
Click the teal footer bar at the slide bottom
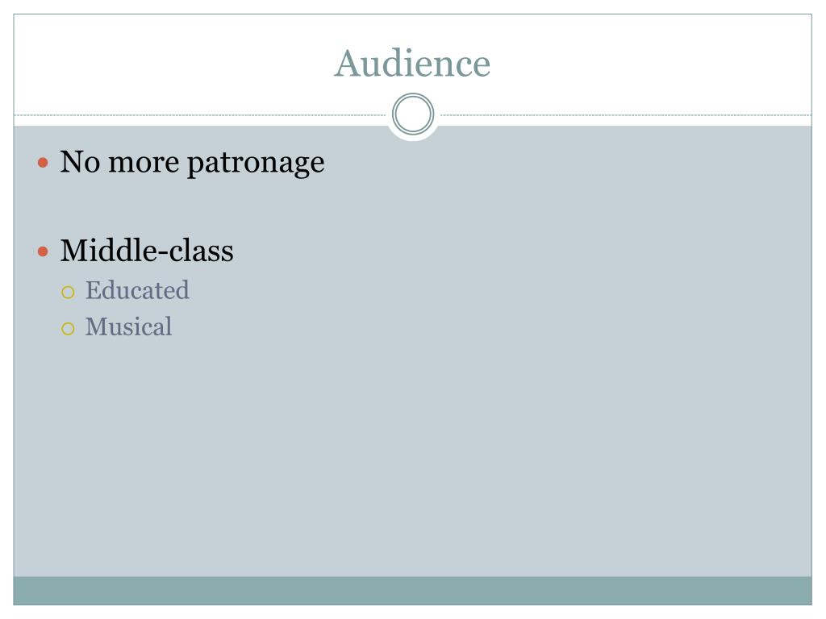pyautogui.click(x=412, y=591)
